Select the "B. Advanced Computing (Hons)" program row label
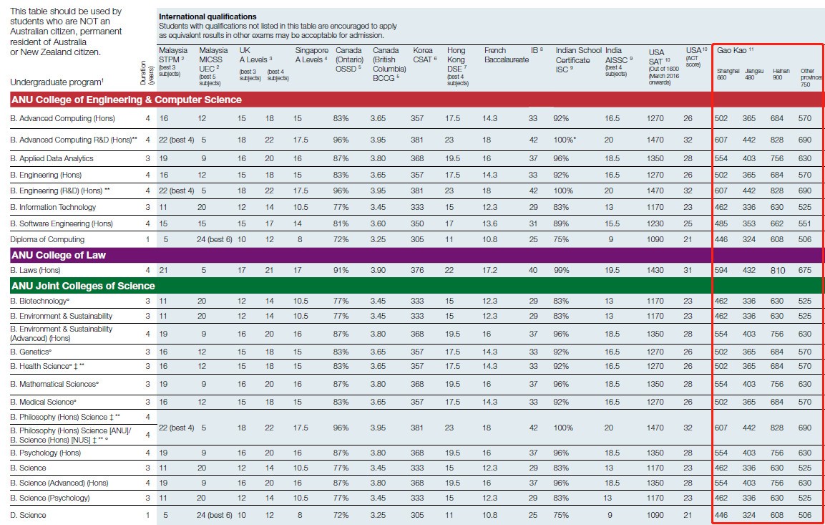Image resolution: width=825 pixels, height=525 pixels. [x=63, y=118]
